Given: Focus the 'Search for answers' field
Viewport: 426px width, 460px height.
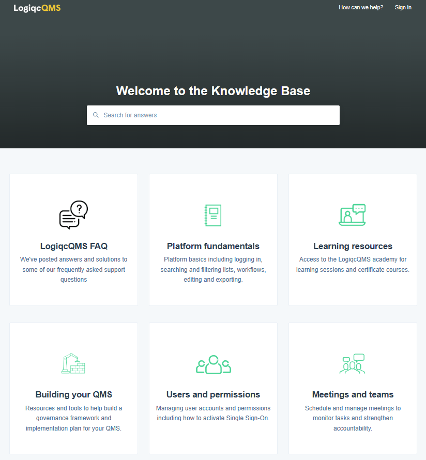Looking at the screenshot, I should click(x=213, y=115).
